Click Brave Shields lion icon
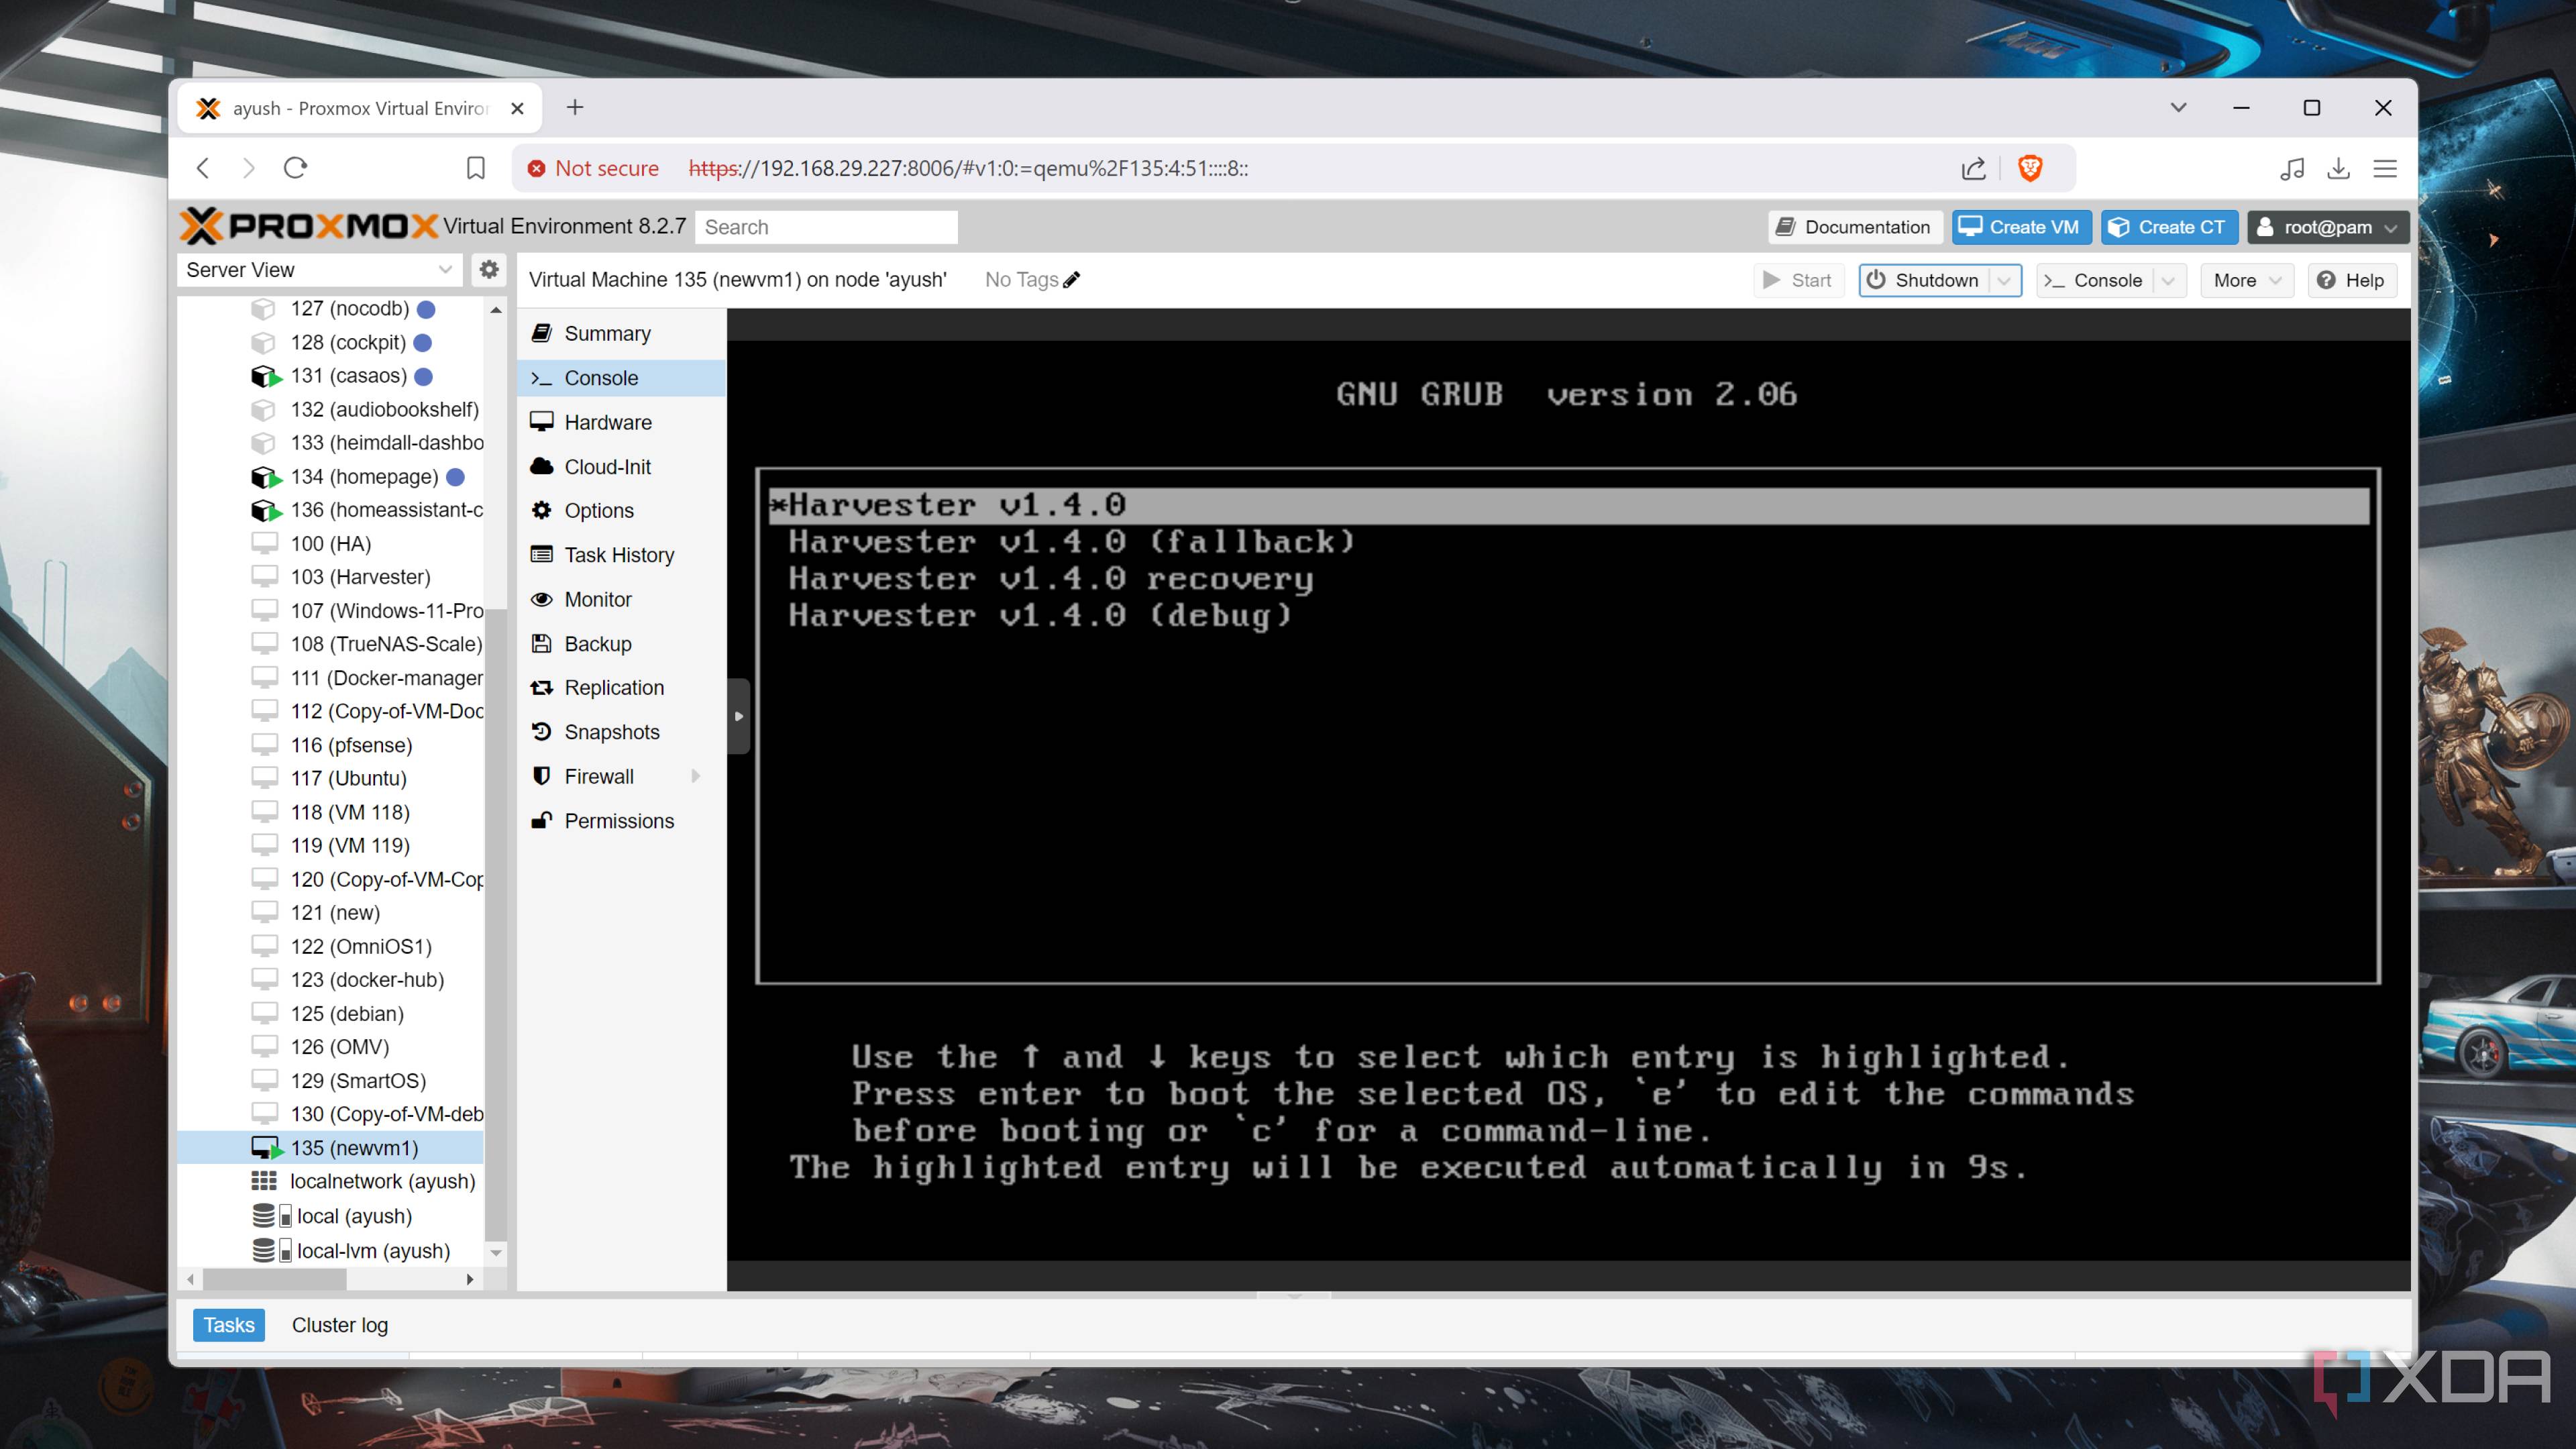Screen dimensions: 2576x1449 (x=2030, y=168)
